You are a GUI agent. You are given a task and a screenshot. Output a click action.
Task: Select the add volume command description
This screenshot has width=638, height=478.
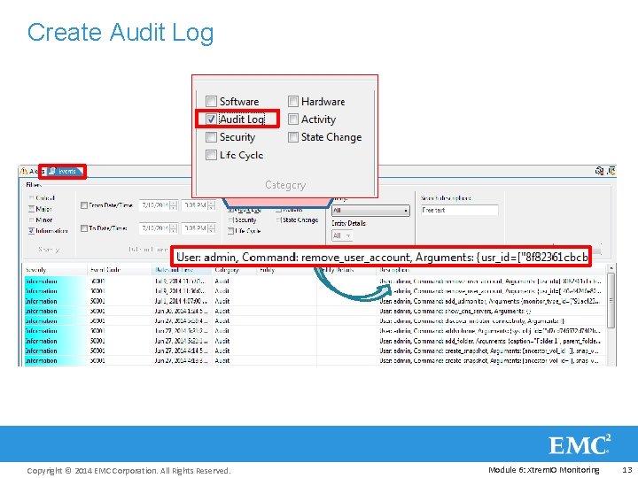coord(490,331)
